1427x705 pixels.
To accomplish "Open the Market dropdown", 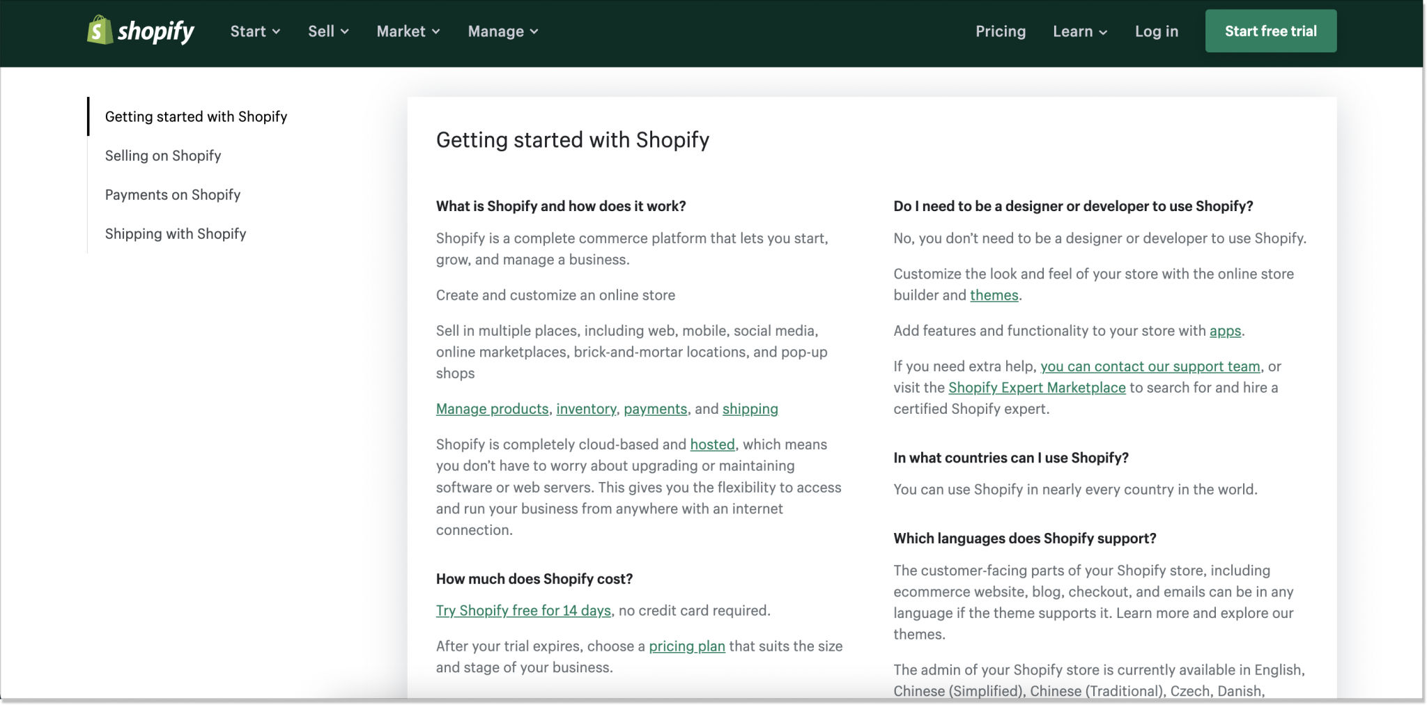I will coord(408,31).
